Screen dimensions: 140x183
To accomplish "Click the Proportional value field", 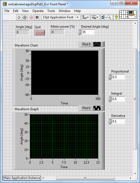I will coord(118,77).
